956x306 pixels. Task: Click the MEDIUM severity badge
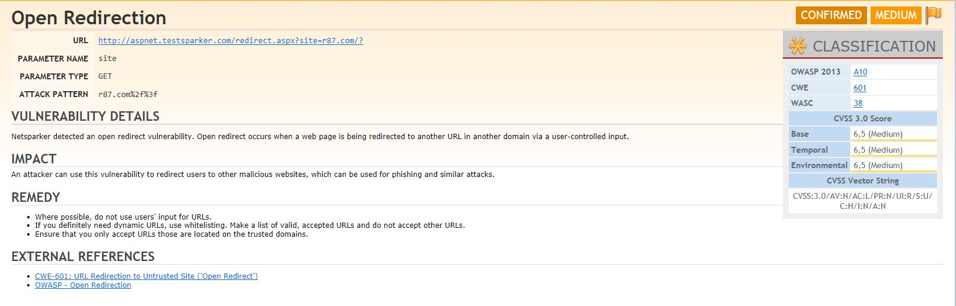pyautogui.click(x=896, y=15)
